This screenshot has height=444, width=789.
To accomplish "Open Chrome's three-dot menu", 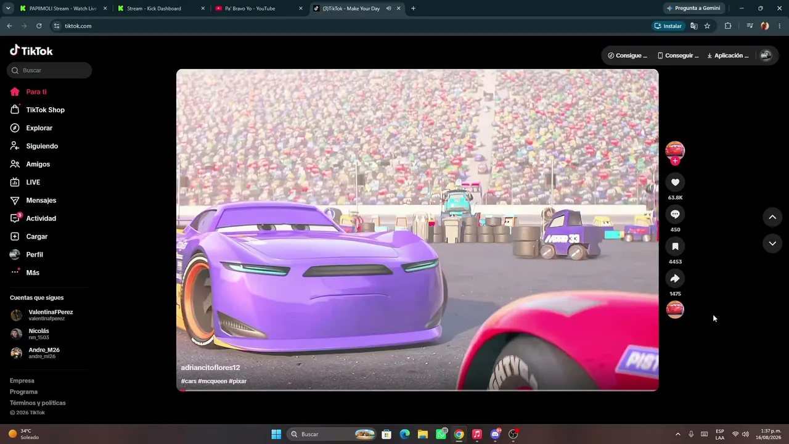I will 780,26.
